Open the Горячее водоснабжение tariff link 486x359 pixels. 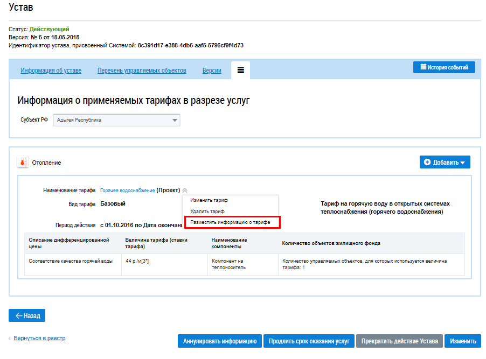[x=127, y=190]
